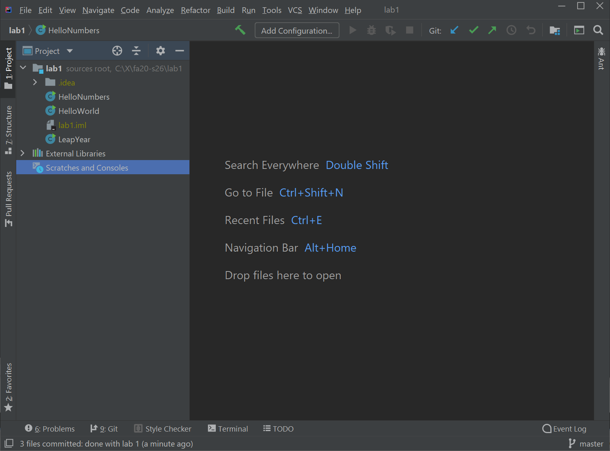The width and height of the screenshot is (610, 451).
Task: Open the Edit menu
Action: point(45,10)
